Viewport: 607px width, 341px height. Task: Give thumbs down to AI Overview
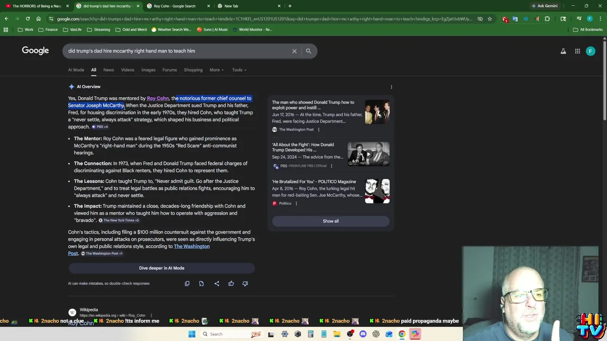(245, 284)
